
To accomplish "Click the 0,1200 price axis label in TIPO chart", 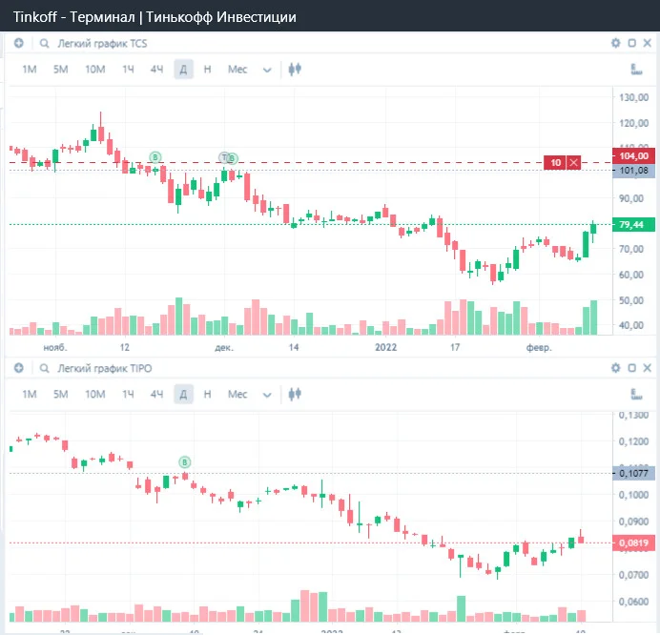I will 633,441.
